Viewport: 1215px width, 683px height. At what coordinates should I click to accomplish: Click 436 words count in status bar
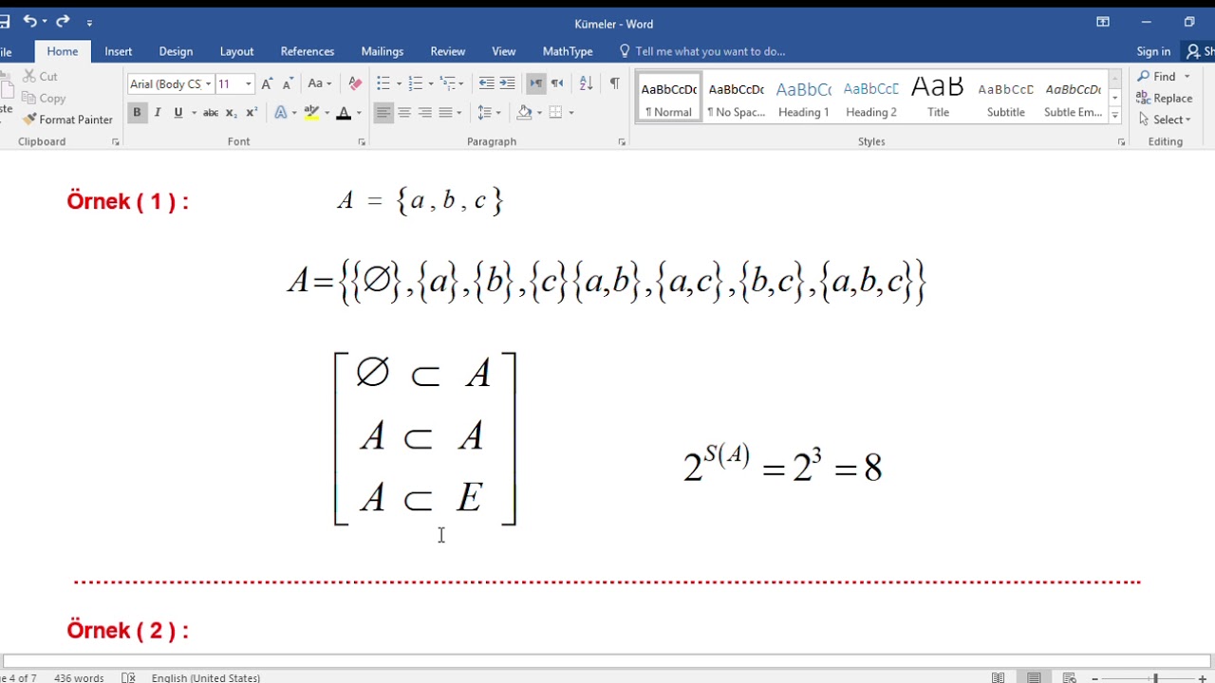tap(79, 677)
